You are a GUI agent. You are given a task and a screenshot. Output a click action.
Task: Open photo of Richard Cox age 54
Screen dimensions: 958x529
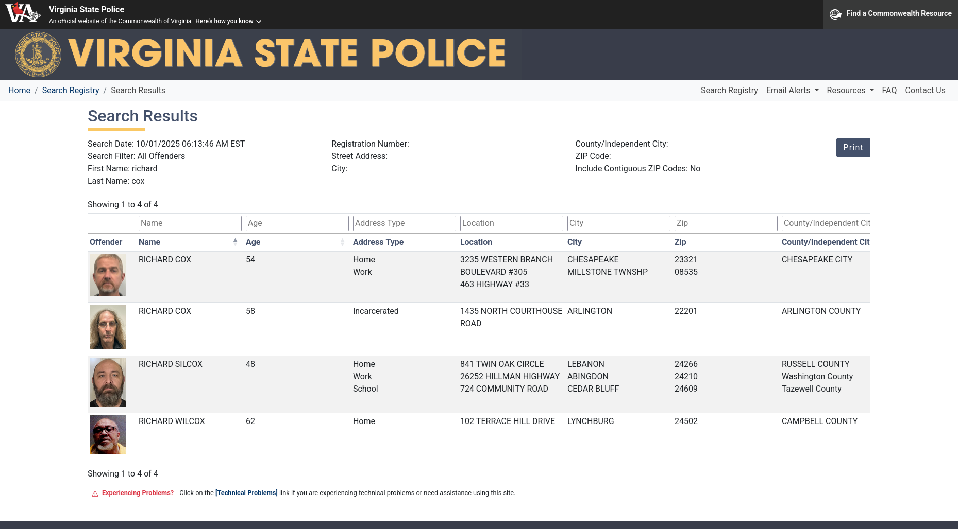point(108,275)
